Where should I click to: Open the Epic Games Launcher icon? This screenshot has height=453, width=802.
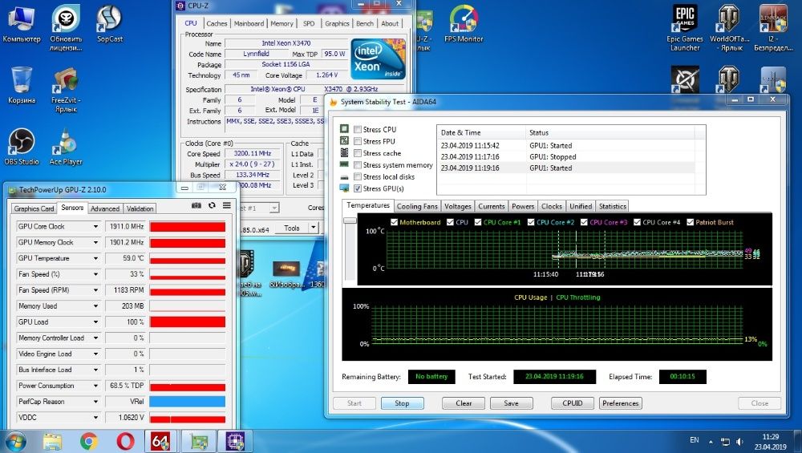pos(685,28)
